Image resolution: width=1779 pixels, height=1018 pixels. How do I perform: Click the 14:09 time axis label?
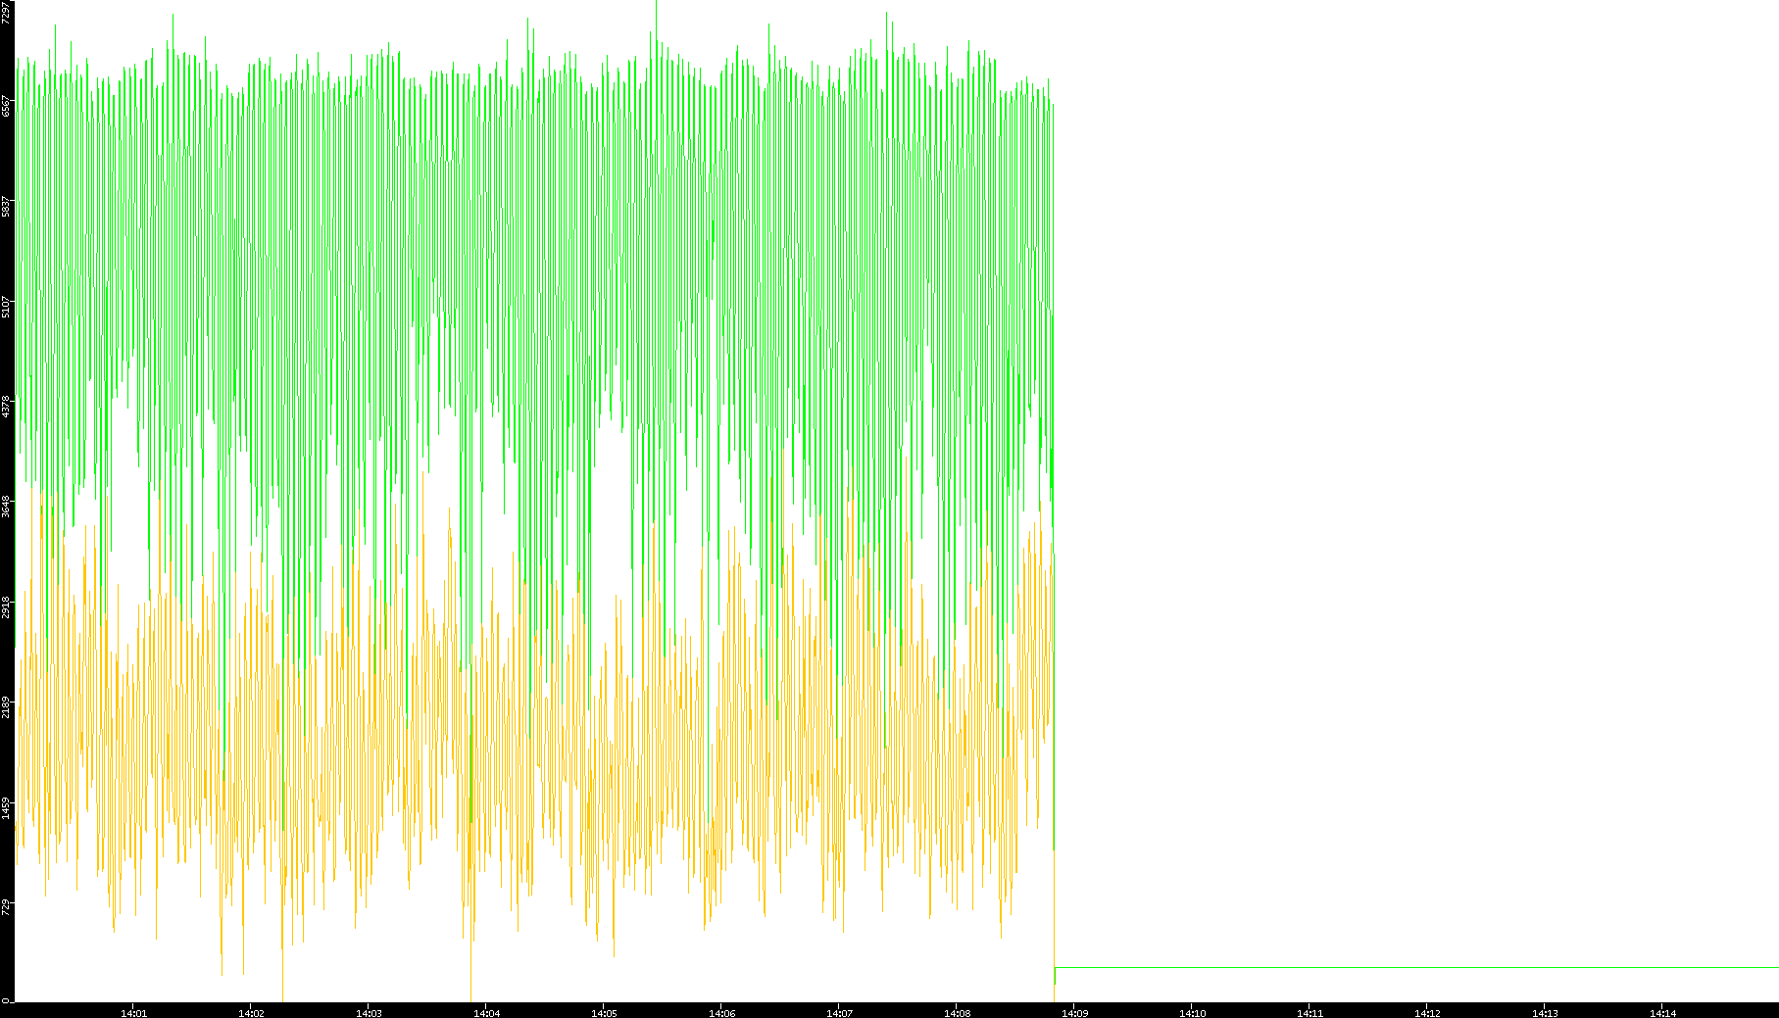[x=1074, y=1012]
